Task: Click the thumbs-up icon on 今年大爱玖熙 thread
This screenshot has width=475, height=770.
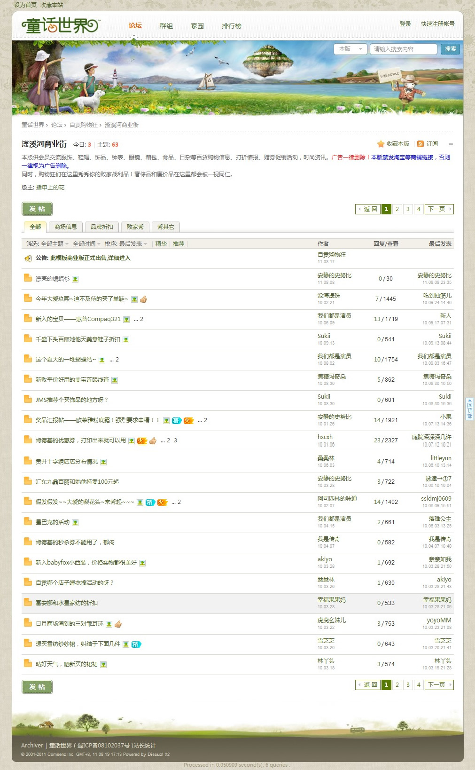Action: tap(144, 299)
